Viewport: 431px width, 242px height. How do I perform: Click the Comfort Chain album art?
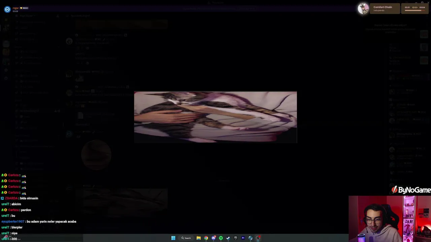363,8
